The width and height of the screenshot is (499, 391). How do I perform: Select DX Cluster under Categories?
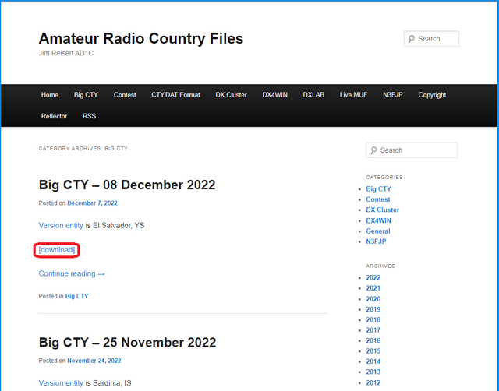[382, 210]
